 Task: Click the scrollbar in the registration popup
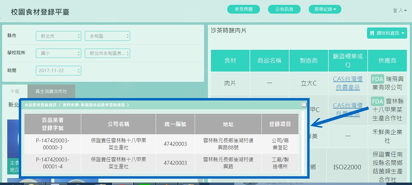(x=303, y=143)
